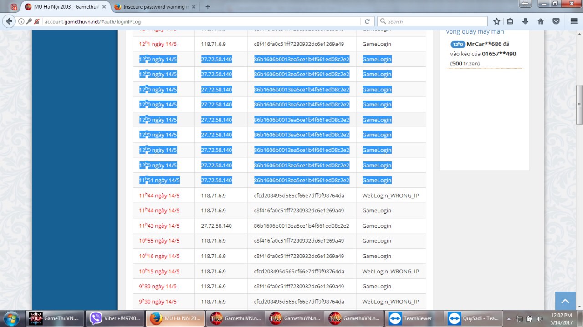Open a new tab with plus button
The width and height of the screenshot is (583, 327).
point(208,7)
